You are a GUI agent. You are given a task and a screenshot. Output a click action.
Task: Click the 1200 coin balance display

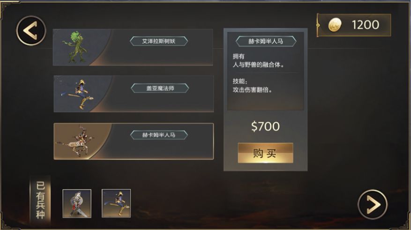(354, 25)
